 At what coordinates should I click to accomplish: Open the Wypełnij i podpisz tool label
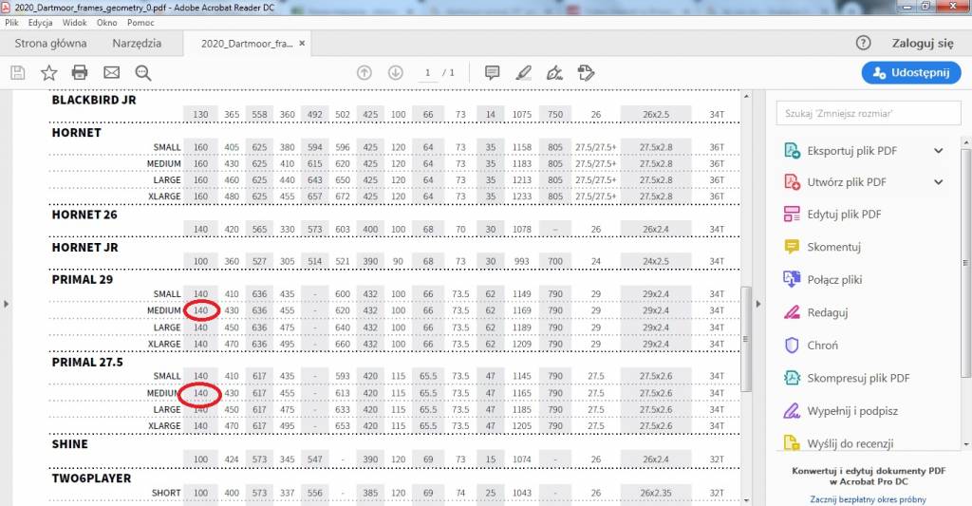click(x=852, y=410)
